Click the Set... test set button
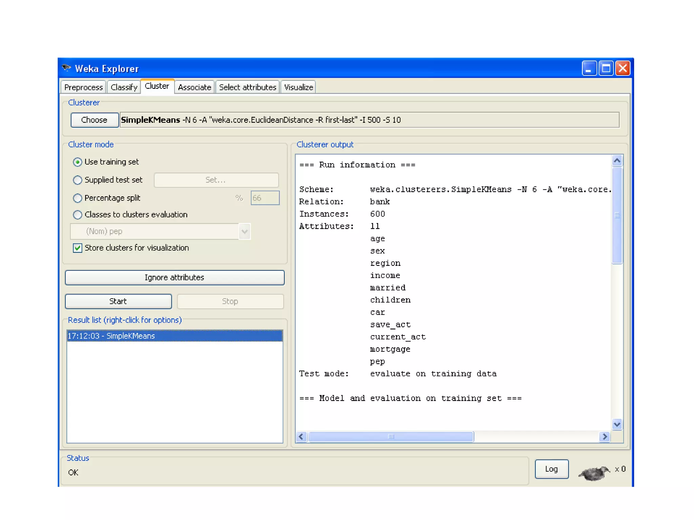 216,180
